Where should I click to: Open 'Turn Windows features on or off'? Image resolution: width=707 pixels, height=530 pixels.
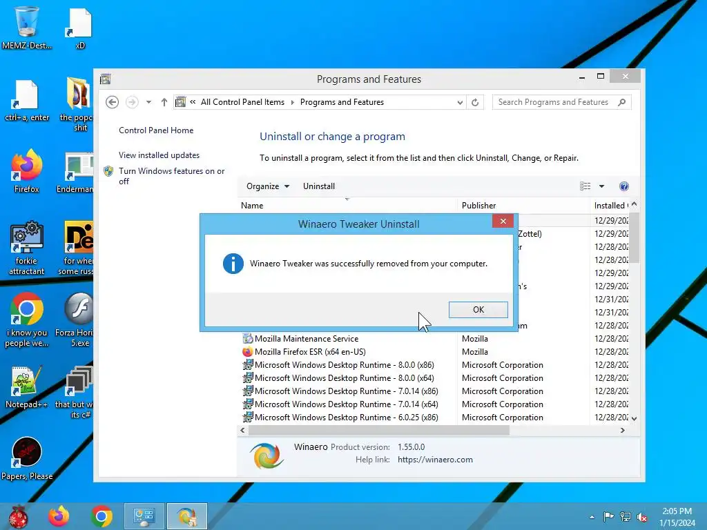tap(172, 176)
